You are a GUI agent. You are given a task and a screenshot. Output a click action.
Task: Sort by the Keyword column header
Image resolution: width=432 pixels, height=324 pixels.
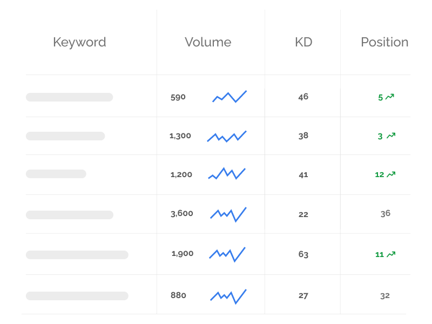(79, 42)
